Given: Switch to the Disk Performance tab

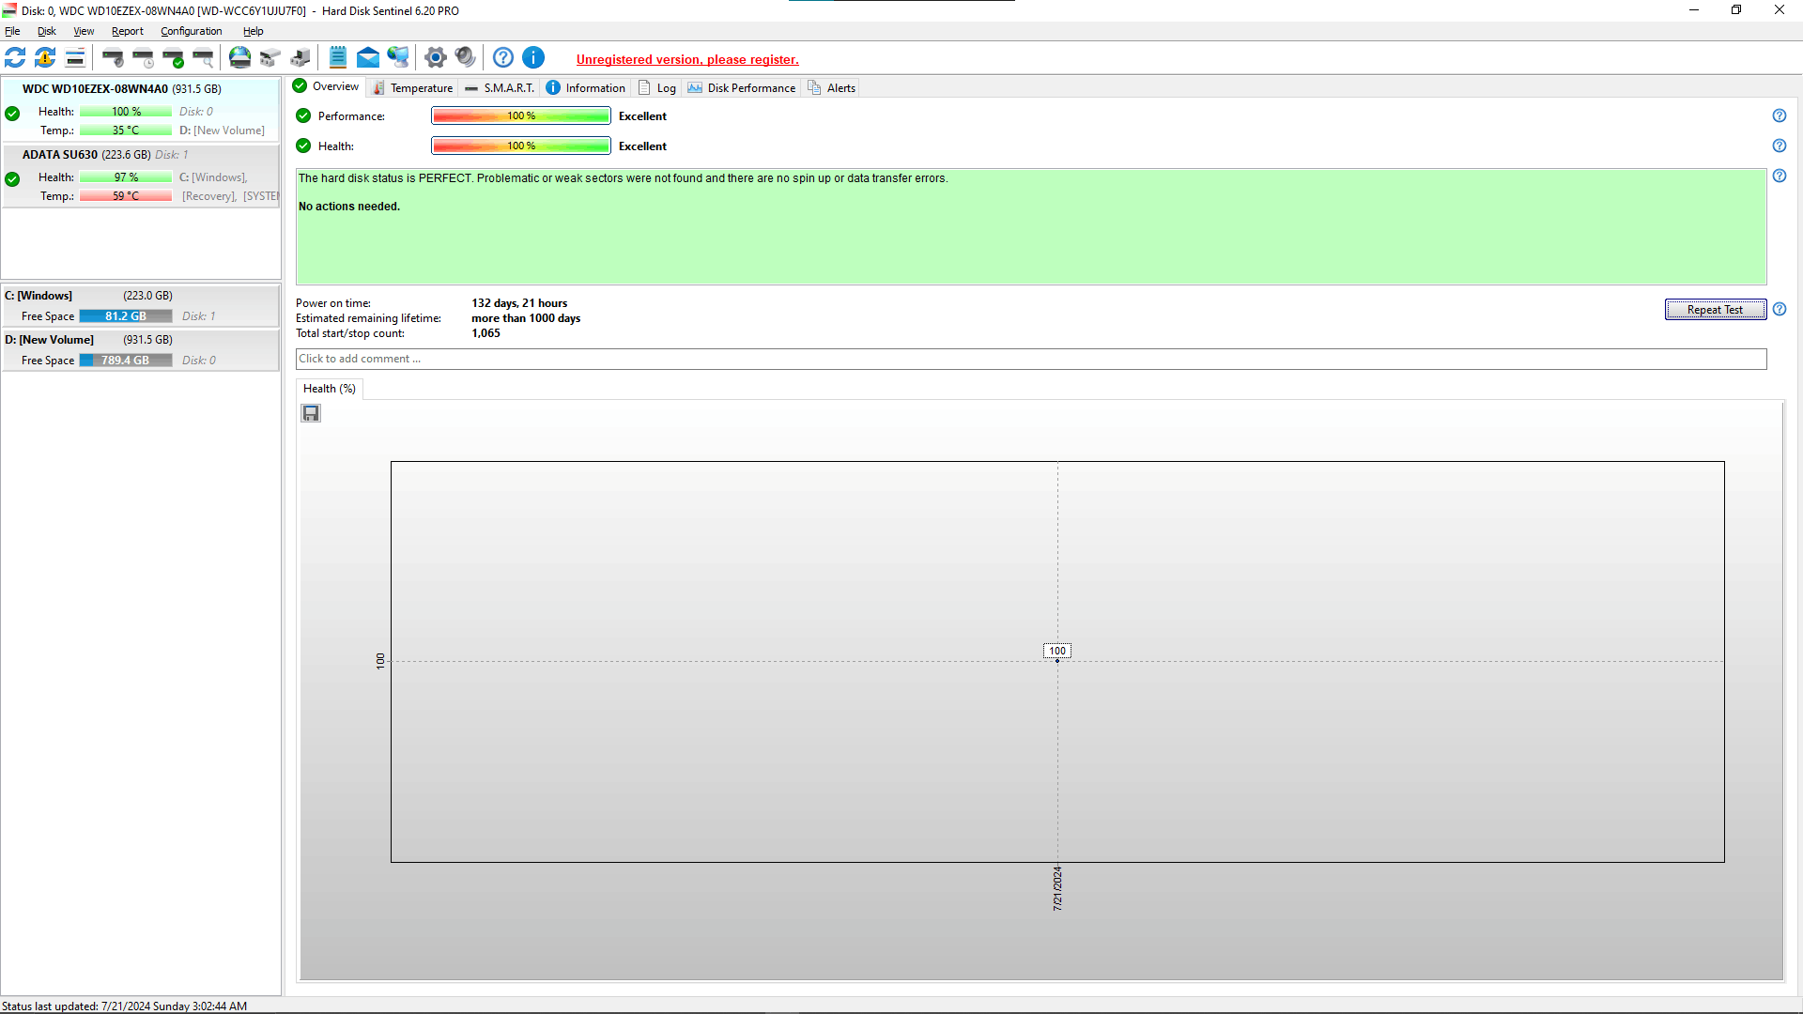Looking at the screenshot, I should 741,88.
